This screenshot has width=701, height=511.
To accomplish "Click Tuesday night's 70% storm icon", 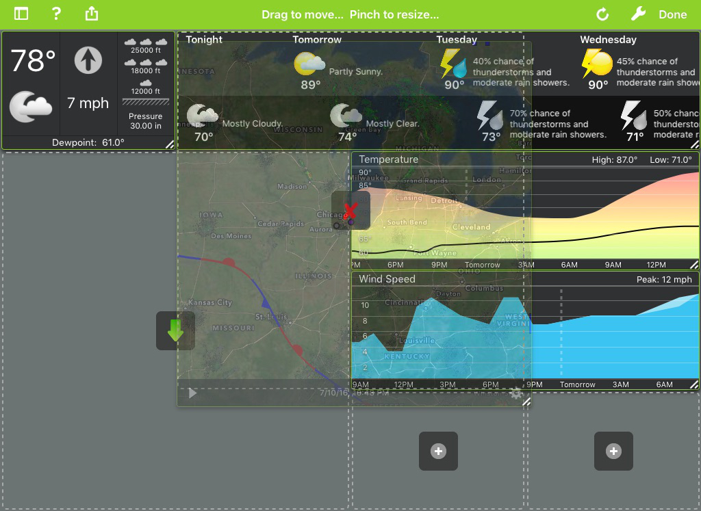I will pos(490,115).
